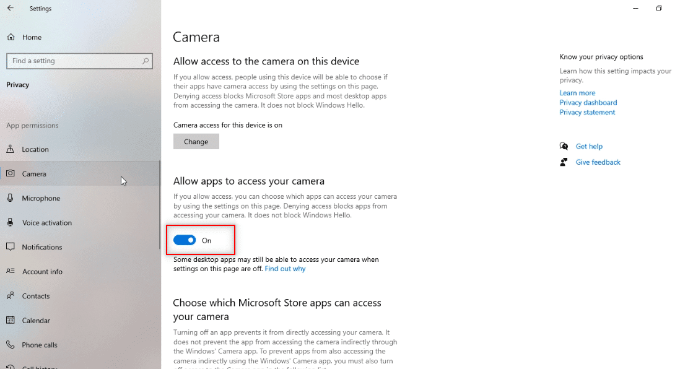Select the Microphone icon in sidebar

pos(11,198)
